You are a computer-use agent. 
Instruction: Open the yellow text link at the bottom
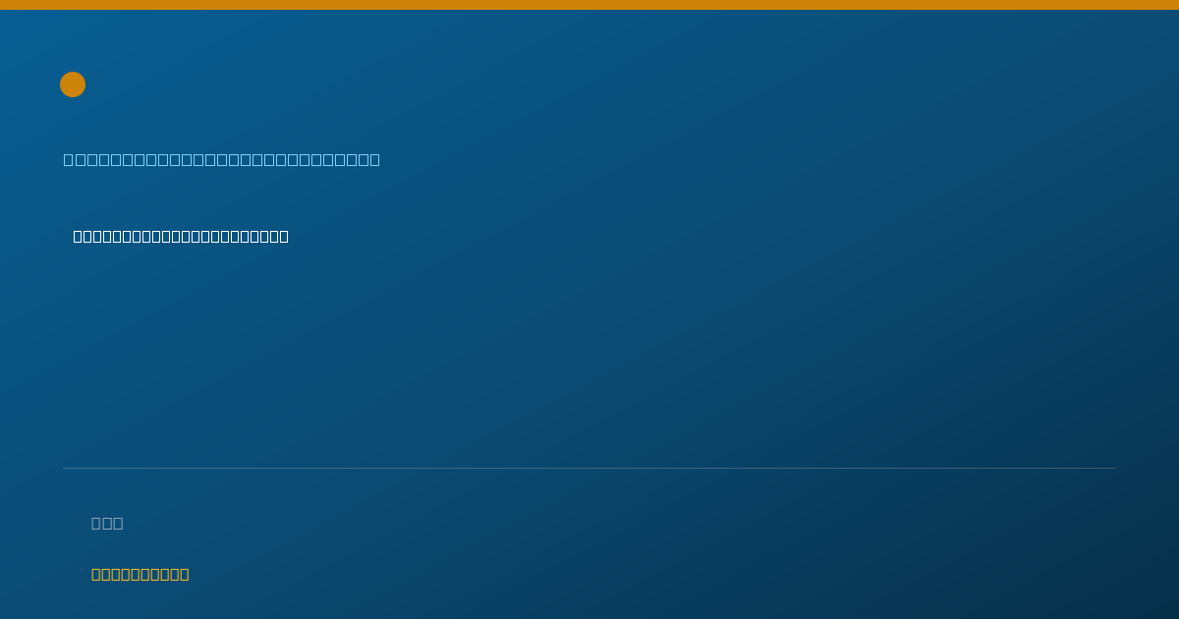(x=140, y=574)
